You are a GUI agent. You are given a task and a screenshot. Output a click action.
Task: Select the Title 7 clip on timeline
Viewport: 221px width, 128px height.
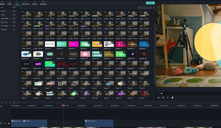point(35,123)
